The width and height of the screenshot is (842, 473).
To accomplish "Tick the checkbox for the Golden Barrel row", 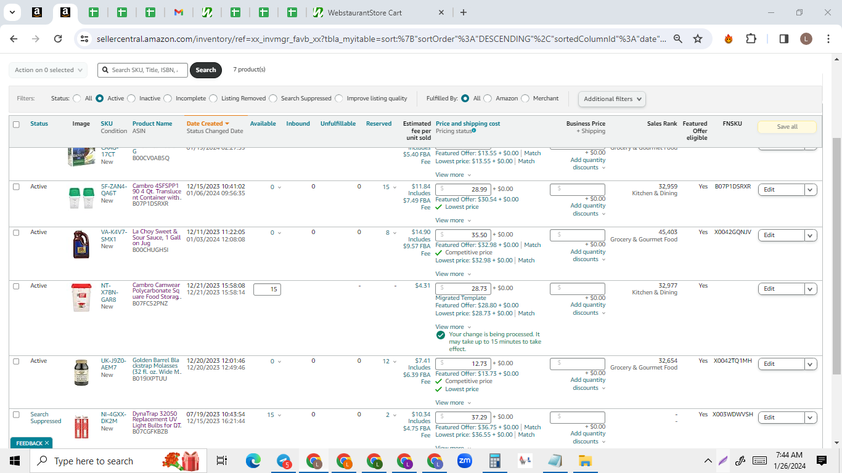I will point(16,362).
